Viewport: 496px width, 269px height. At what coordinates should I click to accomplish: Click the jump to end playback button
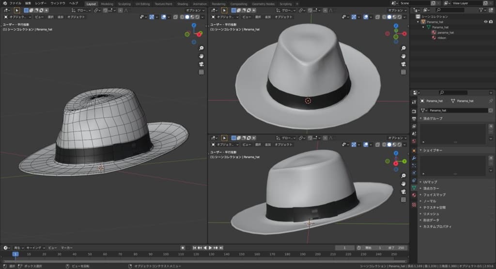pos(221,248)
